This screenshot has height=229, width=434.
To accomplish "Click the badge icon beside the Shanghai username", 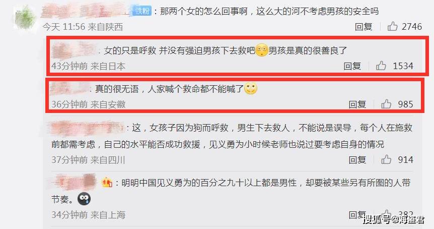I will coord(107,183).
